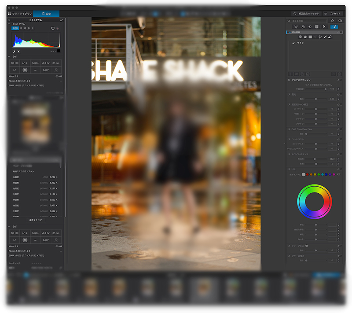Collapse the ヒストグラム section chevron
This screenshot has height=313, width=352.
point(9,24)
